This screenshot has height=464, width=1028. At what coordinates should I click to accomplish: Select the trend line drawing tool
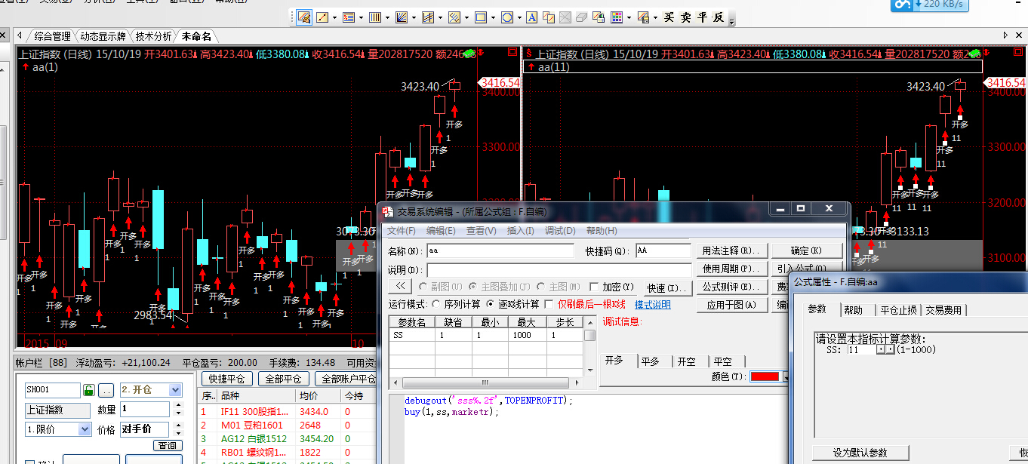322,17
